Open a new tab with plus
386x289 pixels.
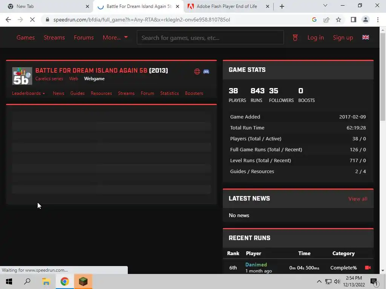(282, 6)
